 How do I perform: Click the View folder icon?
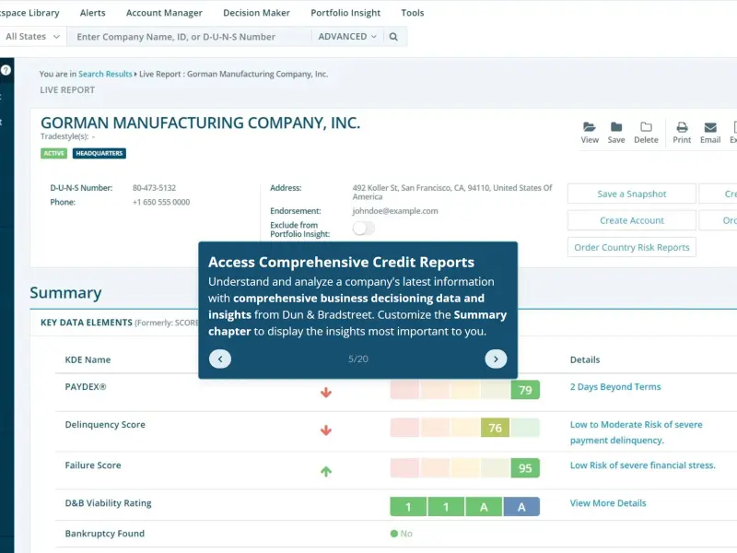click(x=589, y=127)
